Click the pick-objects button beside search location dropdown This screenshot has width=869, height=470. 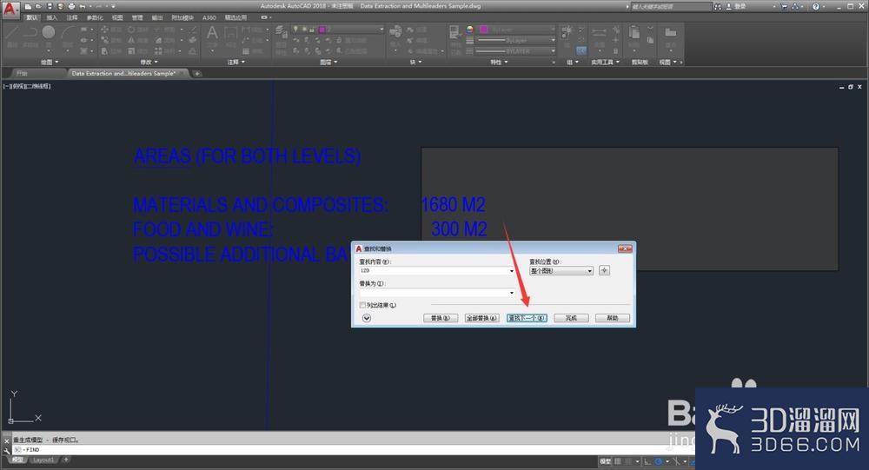(604, 270)
